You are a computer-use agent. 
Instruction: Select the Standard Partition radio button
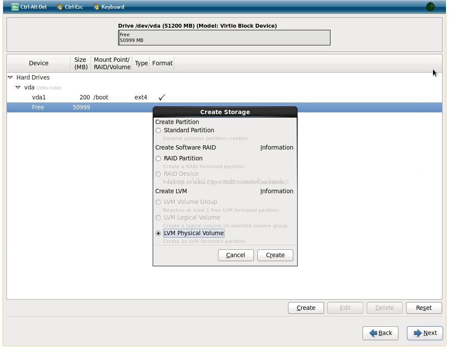[158, 131]
